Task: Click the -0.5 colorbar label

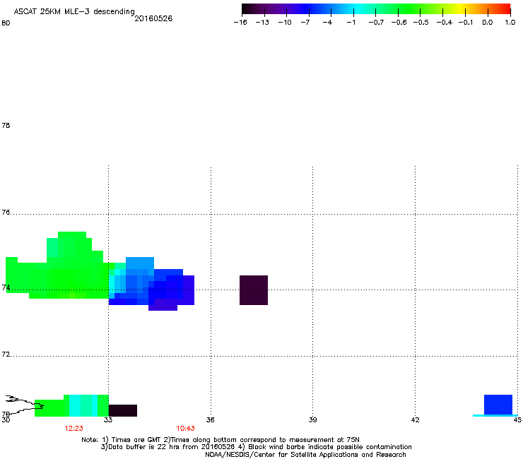Action: pyautogui.click(x=421, y=23)
